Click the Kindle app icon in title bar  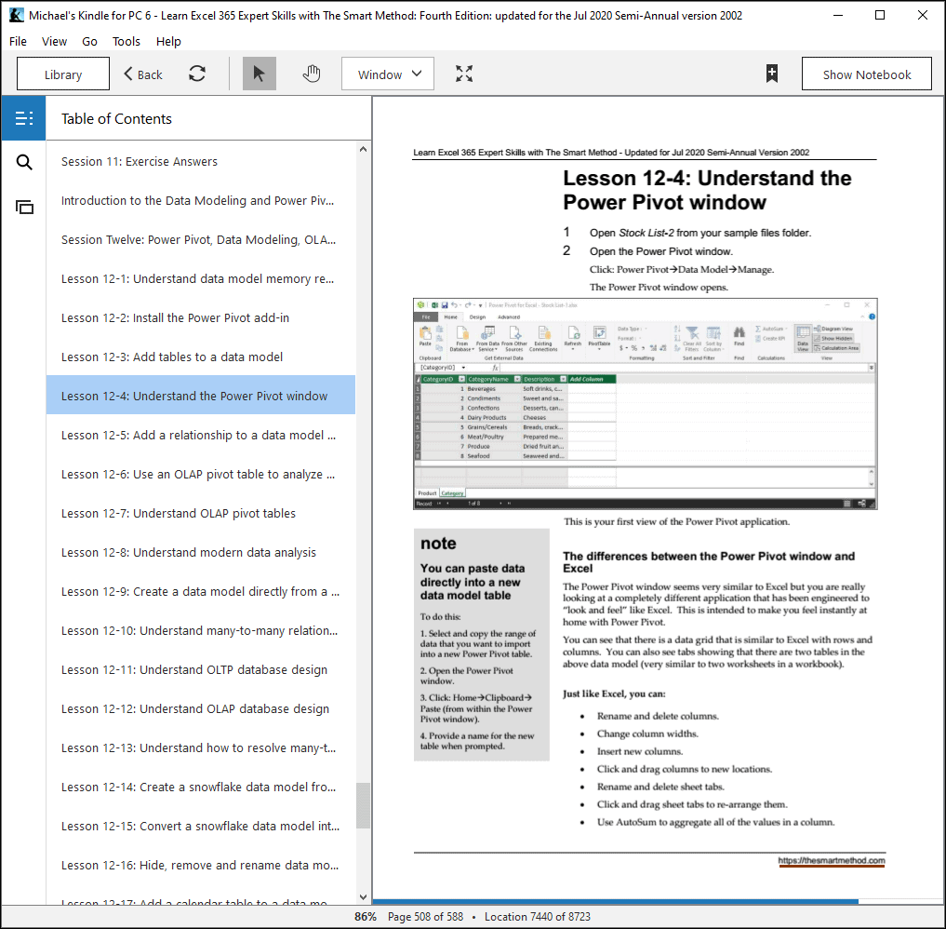tap(17, 15)
